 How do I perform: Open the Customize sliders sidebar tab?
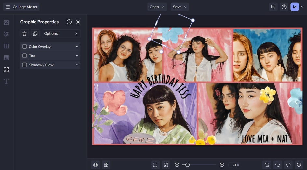coord(6,34)
